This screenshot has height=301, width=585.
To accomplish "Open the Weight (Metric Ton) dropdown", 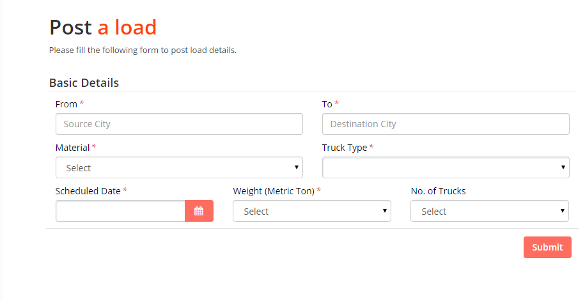I will [311, 211].
